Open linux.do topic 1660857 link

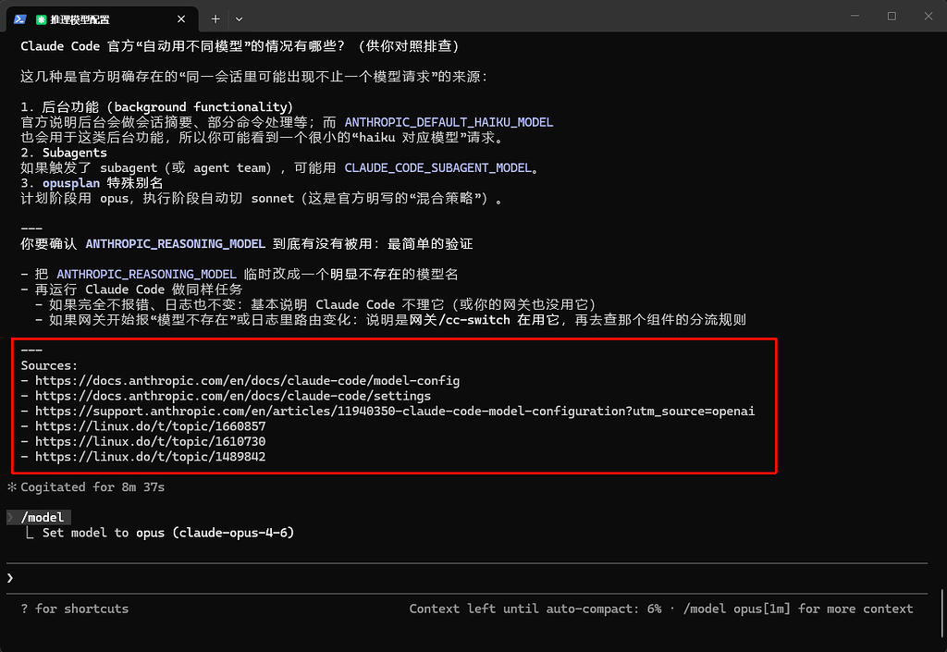click(151, 426)
